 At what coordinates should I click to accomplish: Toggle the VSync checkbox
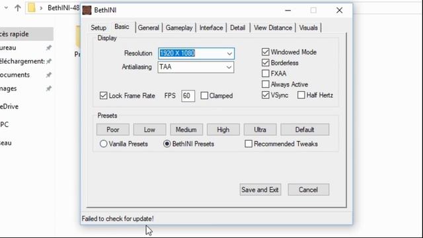tap(266, 95)
